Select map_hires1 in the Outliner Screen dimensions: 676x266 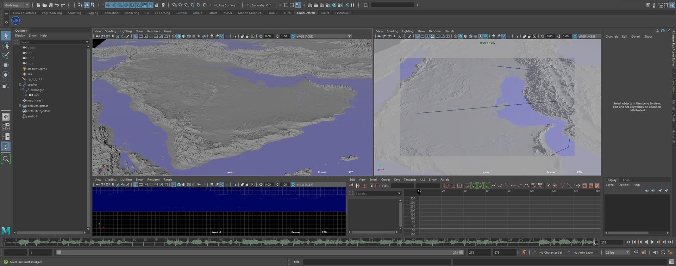coord(35,100)
